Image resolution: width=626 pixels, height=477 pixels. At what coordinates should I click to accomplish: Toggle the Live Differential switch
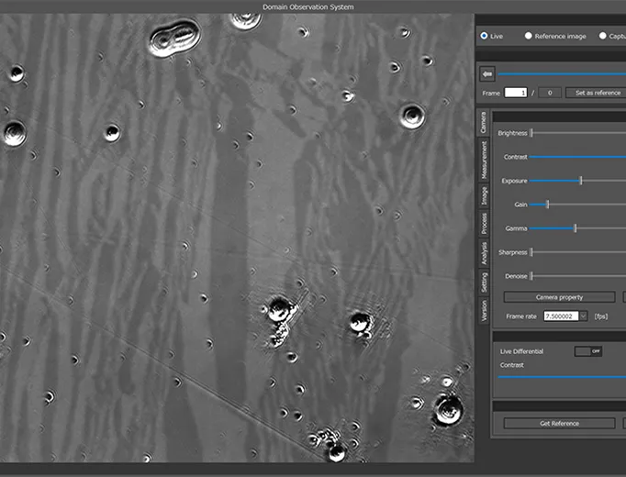tap(587, 351)
